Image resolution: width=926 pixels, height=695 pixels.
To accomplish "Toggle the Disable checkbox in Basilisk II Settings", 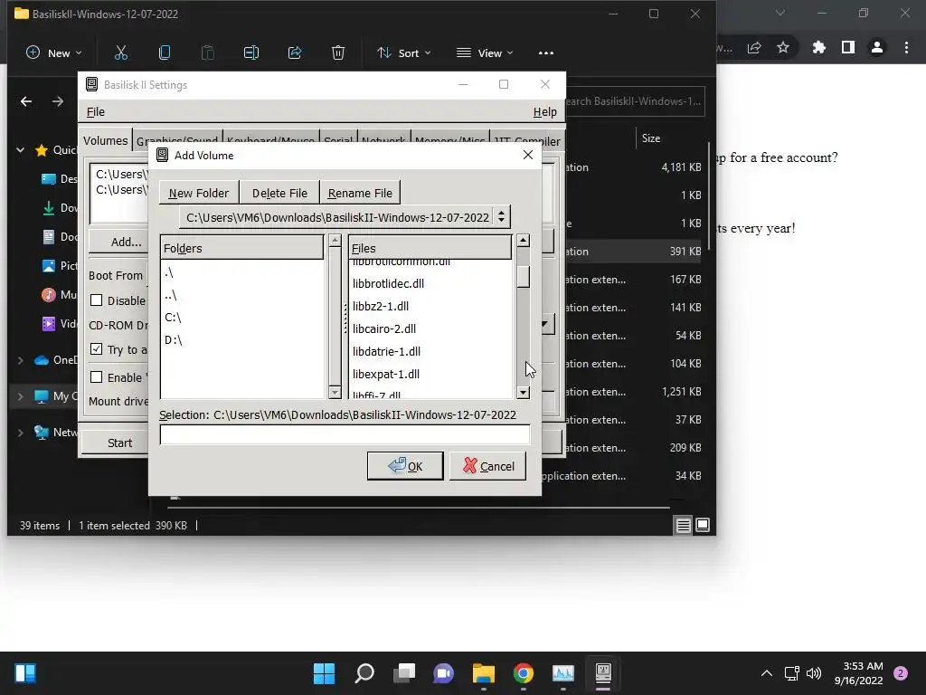I will [96, 300].
